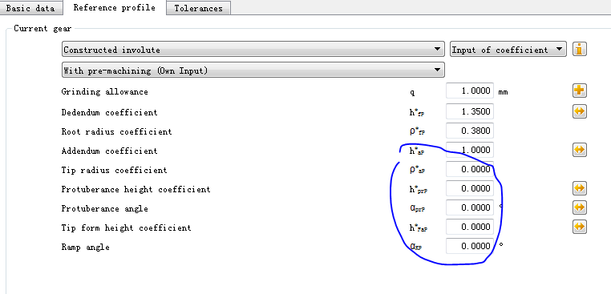Image resolution: width=611 pixels, height=294 pixels.
Task: Click the Tip radius coefficient input field
Action: pos(470,169)
